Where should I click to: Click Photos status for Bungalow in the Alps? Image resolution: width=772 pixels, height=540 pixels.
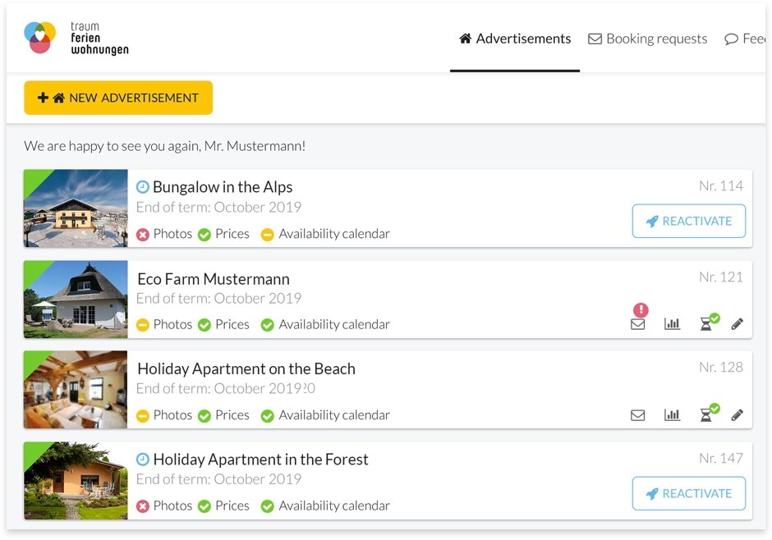coord(164,234)
